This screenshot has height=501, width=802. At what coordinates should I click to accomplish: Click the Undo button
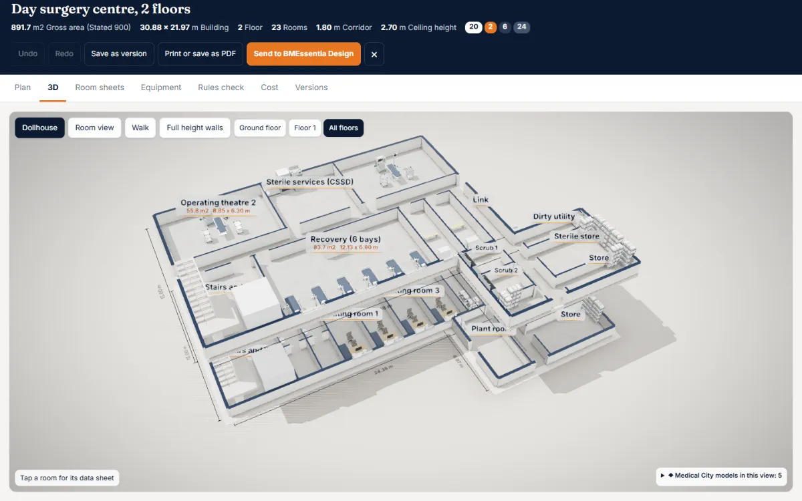[x=28, y=54]
